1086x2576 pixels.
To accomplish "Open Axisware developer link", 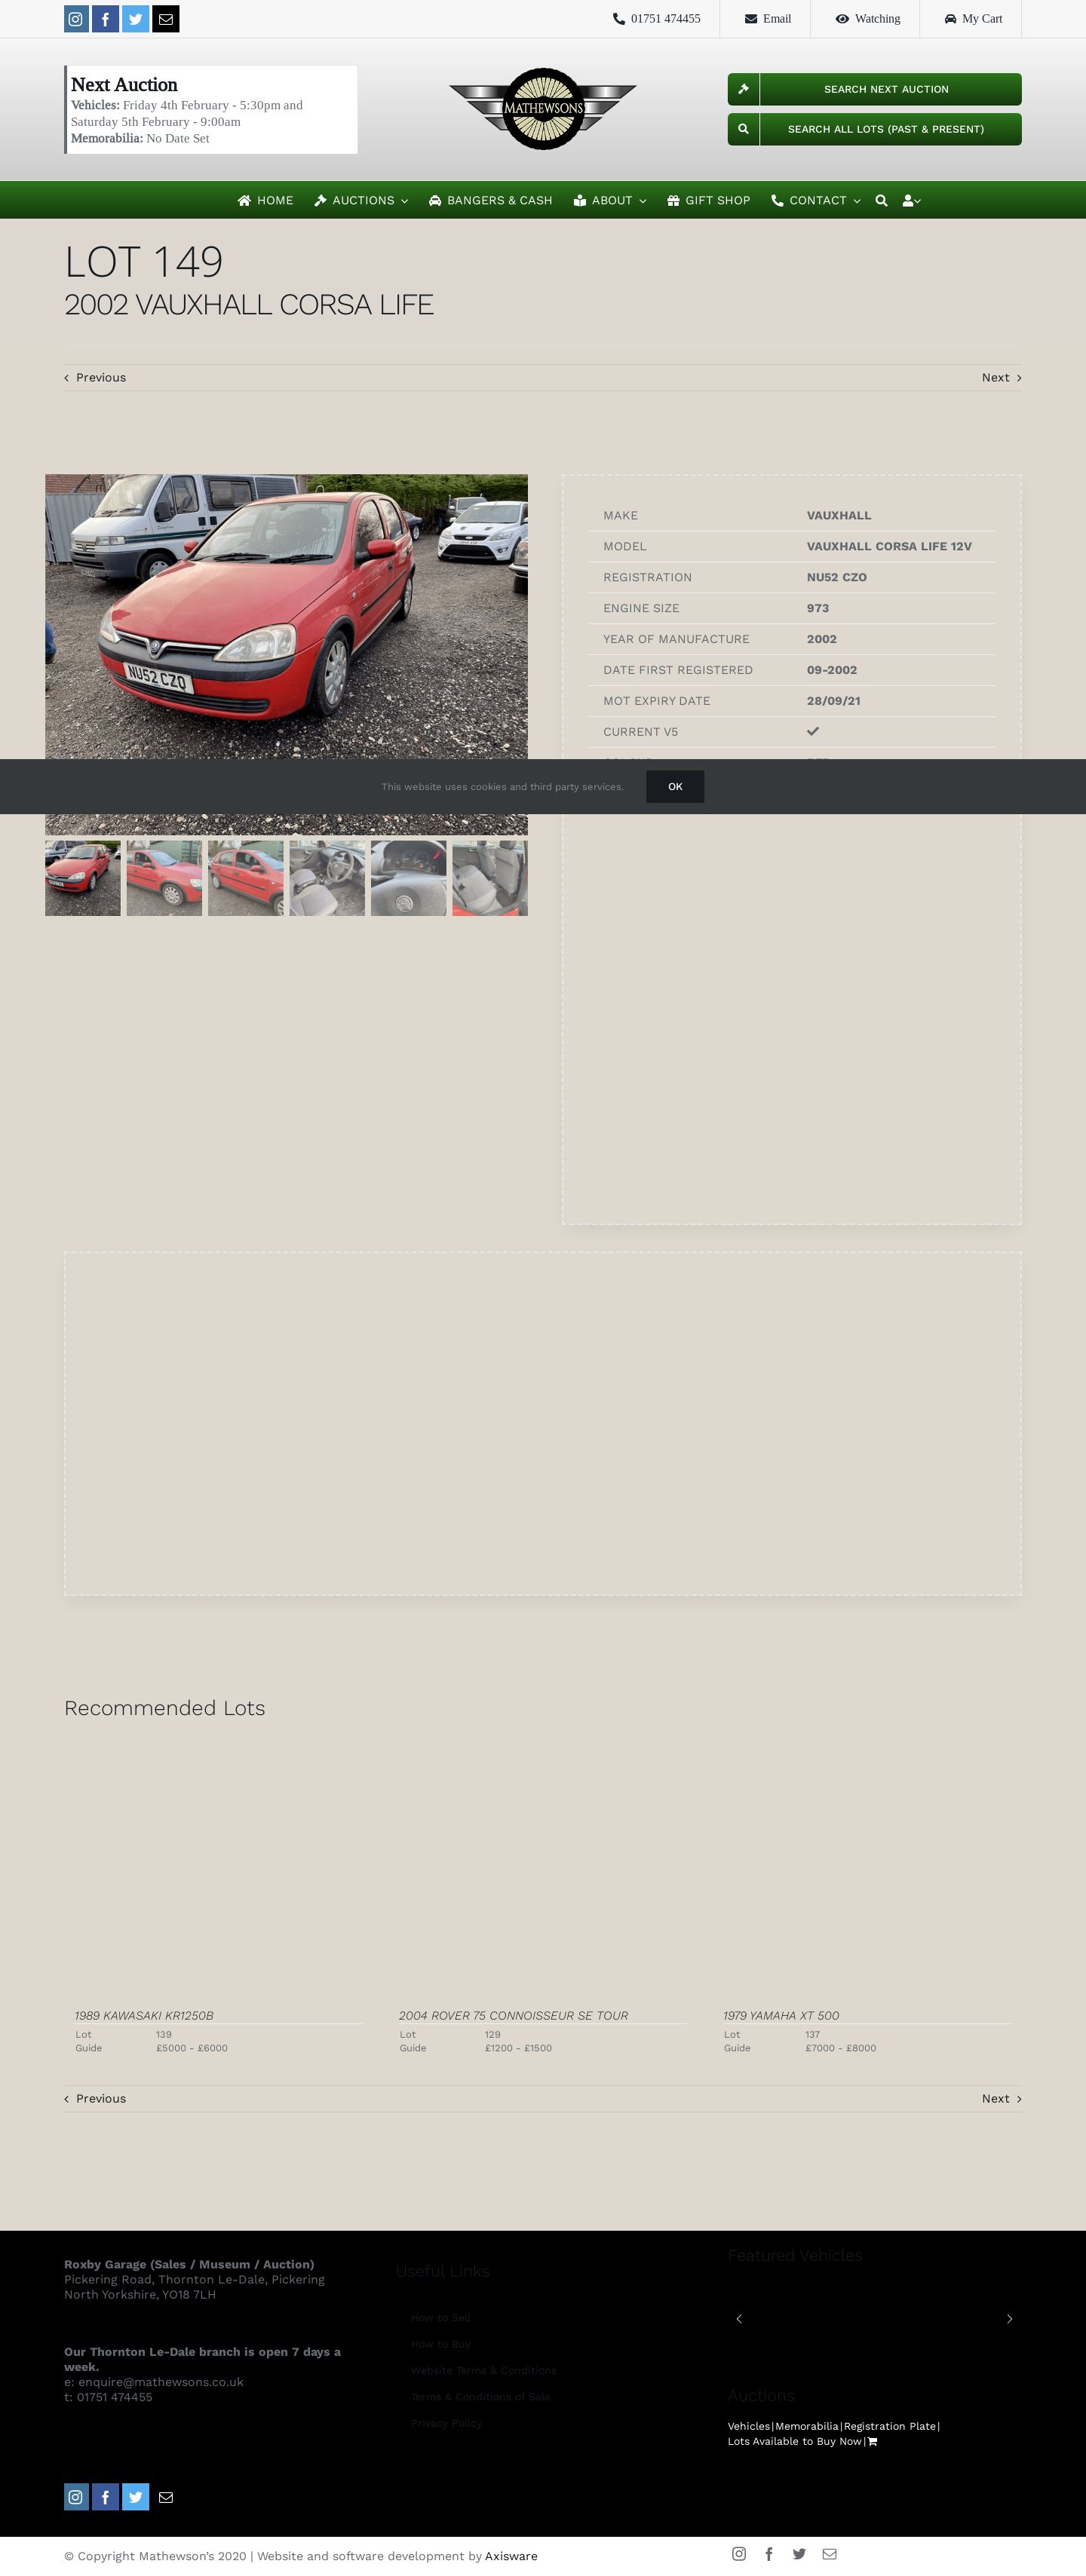I will [x=511, y=2556].
